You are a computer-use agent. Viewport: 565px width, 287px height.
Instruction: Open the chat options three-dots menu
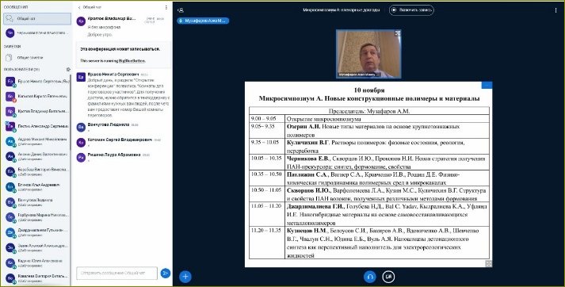pyautogui.click(x=166, y=7)
